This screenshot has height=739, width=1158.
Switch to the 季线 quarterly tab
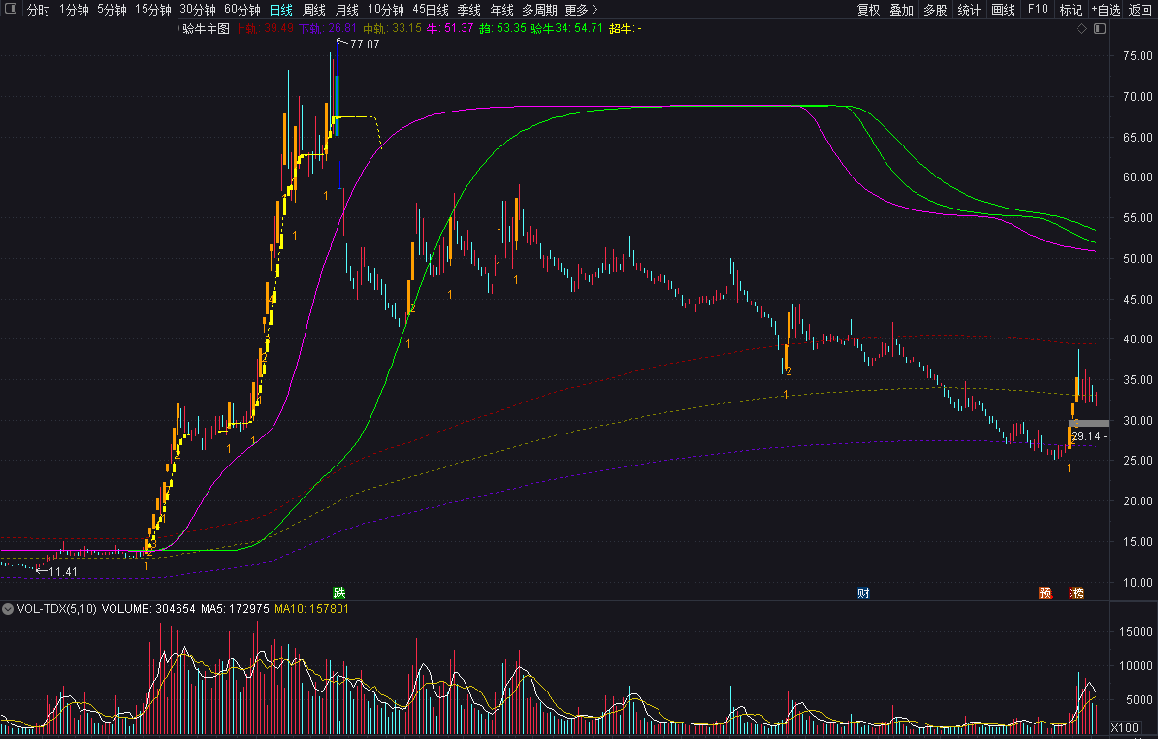click(x=469, y=10)
